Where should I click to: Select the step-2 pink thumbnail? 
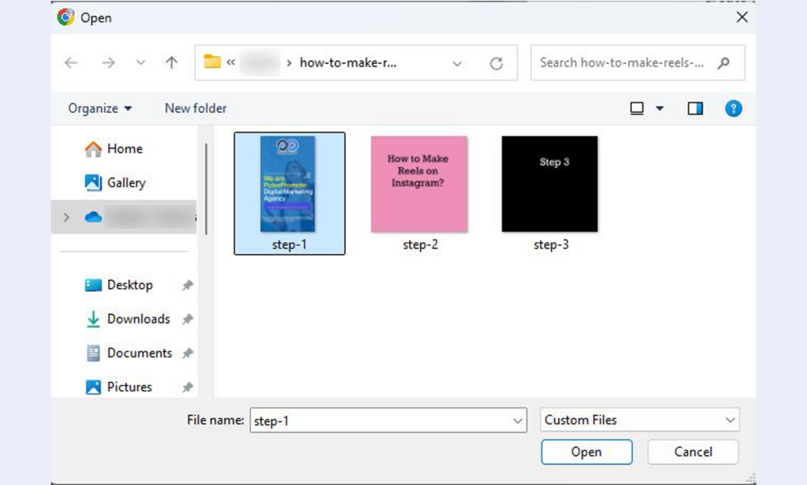419,185
